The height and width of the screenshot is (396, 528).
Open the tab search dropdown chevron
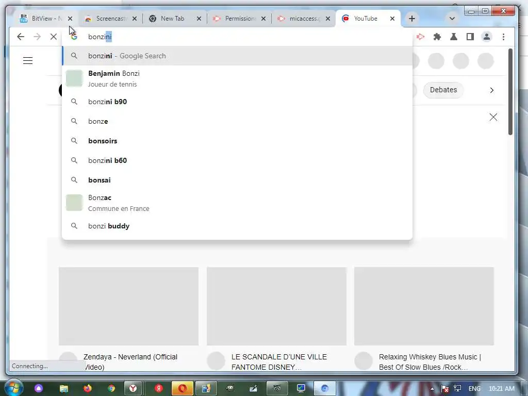click(452, 19)
